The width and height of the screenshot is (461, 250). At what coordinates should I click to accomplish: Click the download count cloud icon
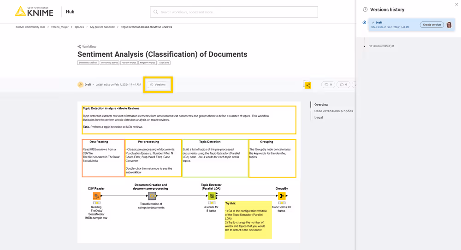pos(343,85)
